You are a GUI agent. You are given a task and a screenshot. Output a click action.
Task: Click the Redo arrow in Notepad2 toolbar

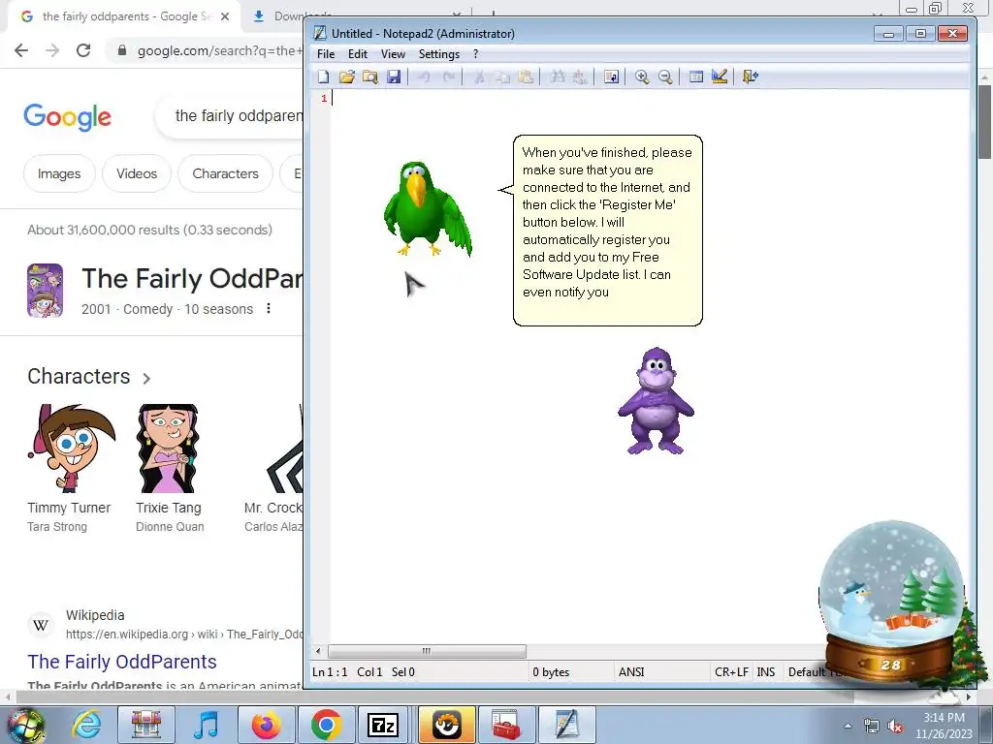(448, 77)
